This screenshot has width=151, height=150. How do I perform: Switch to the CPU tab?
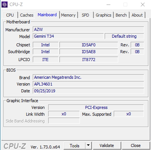pyautogui.click(x=10, y=15)
